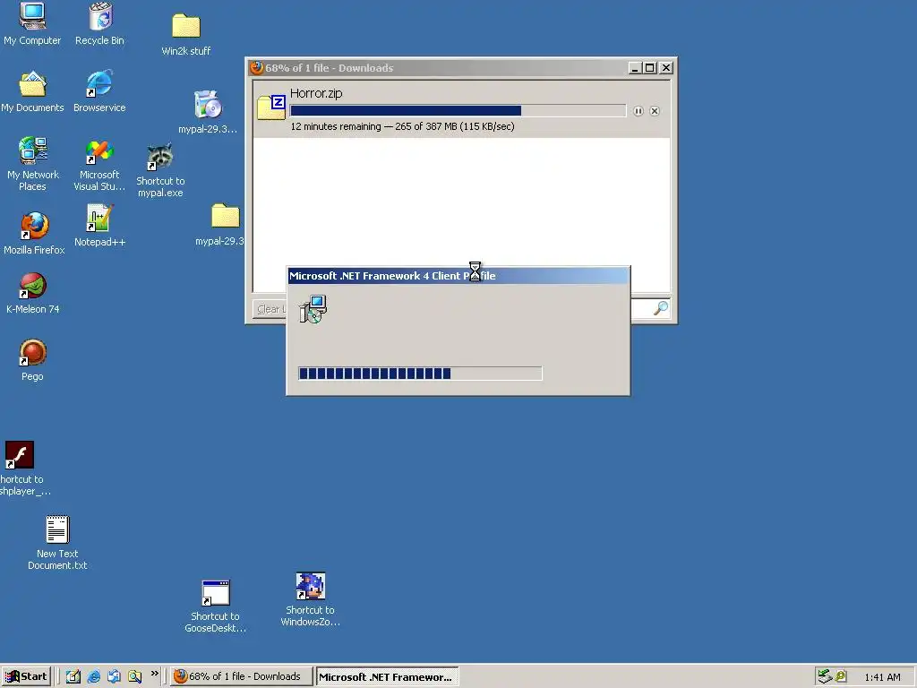
Task: Click the network tray icon
Action: point(825,677)
